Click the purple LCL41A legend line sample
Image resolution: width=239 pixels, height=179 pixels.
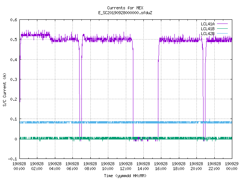tap(222, 24)
